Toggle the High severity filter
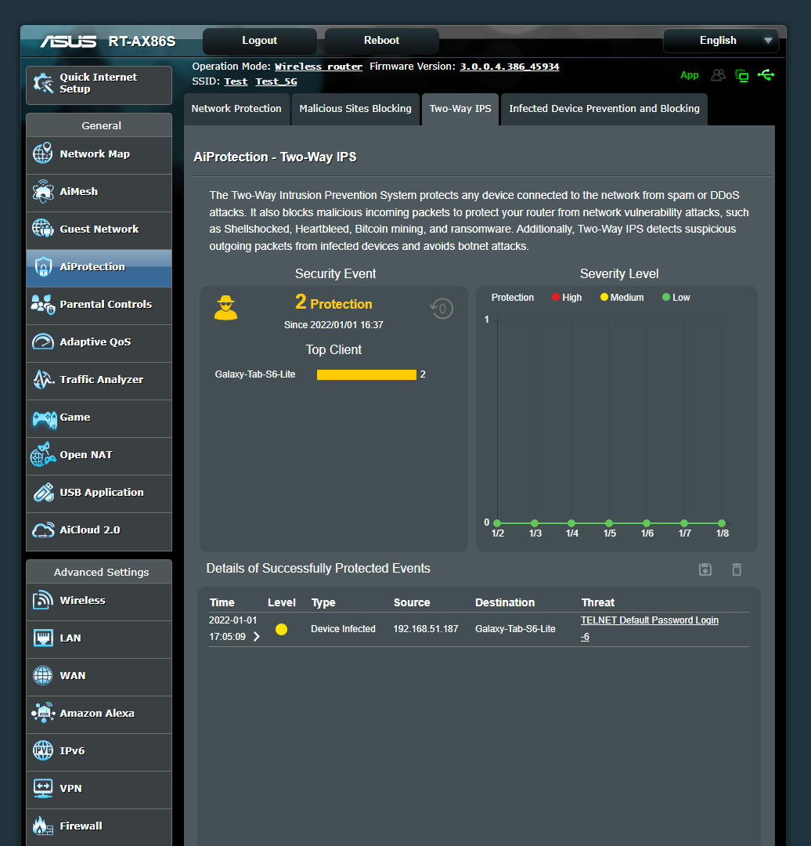The height and width of the screenshot is (846, 811). (x=566, y=297)
